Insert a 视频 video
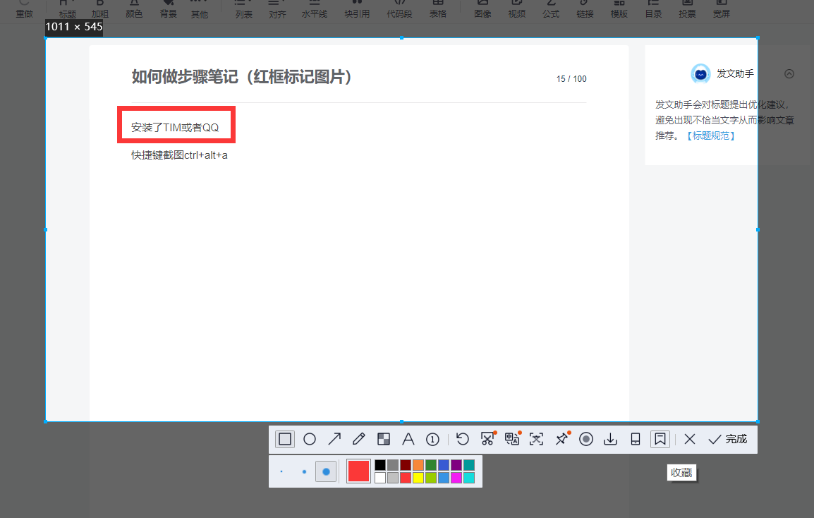Image resolution: width=814 pixels, height=518 pixels. [516, 9]
